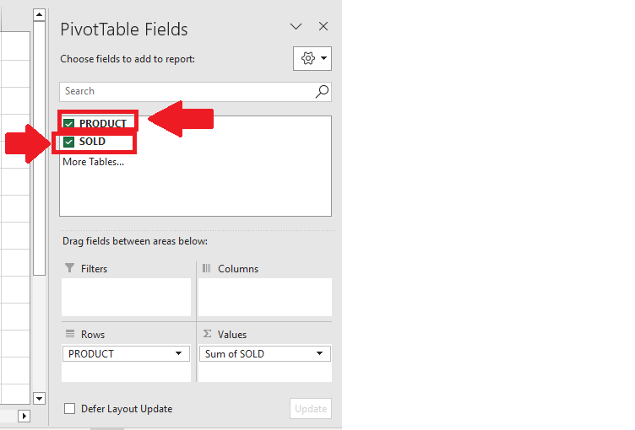Screen dimensions: 635x430
Task: Click the scroll up arrow
Action: pyautogui.click(x=39, y=15)
